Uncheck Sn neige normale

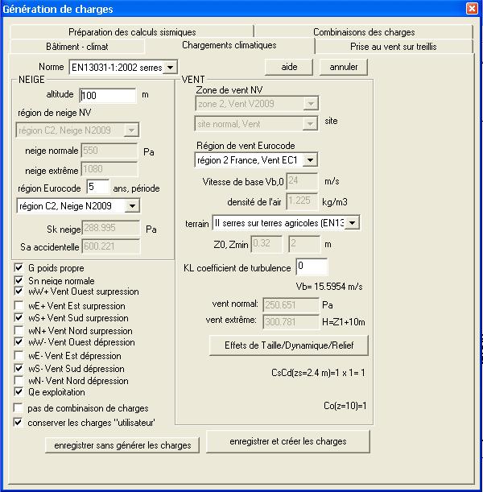pyautogui.click(x=19, y=280)
